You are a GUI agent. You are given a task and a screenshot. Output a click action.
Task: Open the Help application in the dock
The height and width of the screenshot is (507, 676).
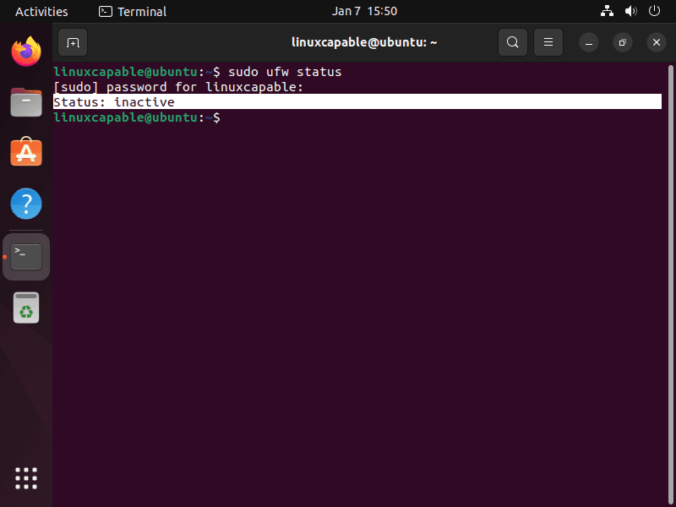coord(25,204)
